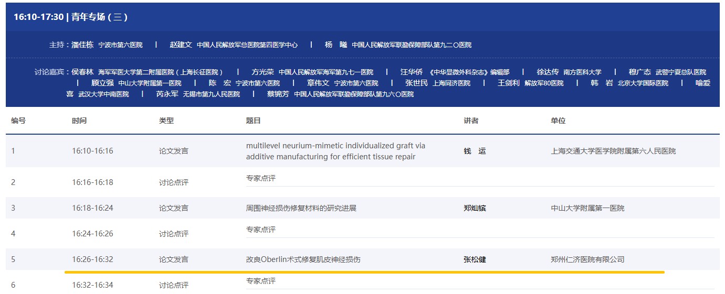Click time cell 16:24-16:26
This screenshot has height=294, width=725.
(92, 234)
